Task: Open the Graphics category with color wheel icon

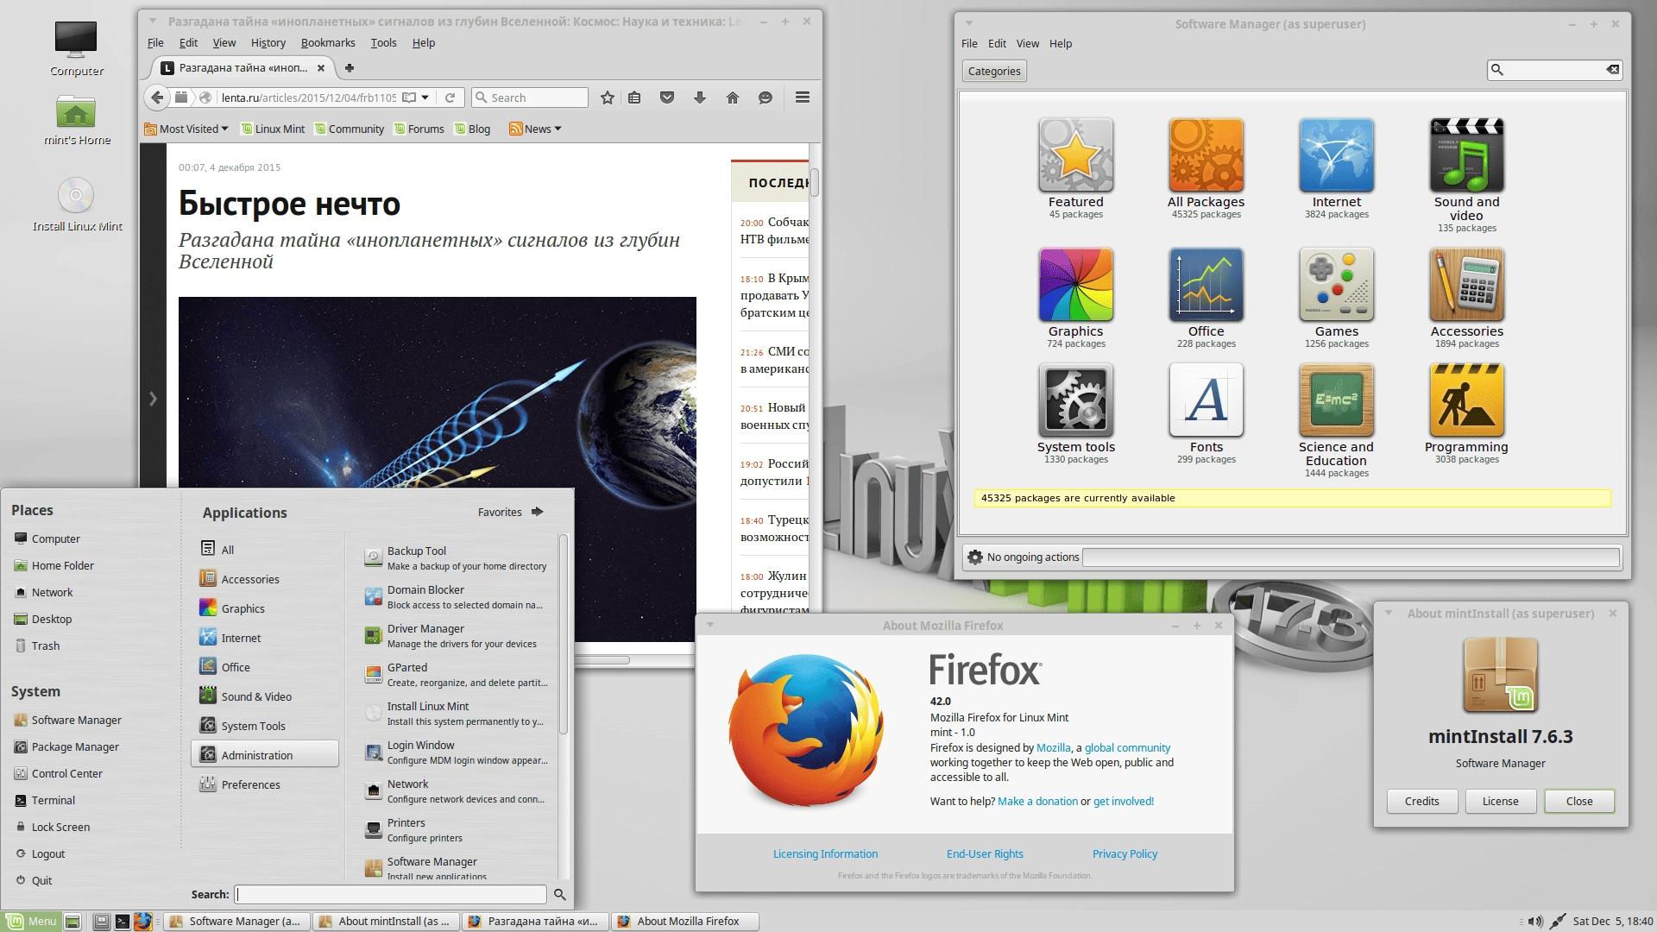Action: [x=1075, y=298]
